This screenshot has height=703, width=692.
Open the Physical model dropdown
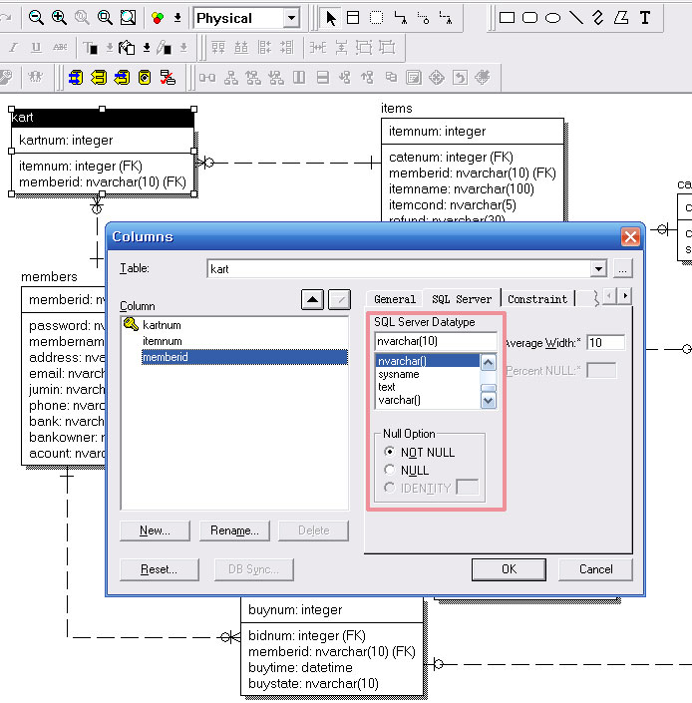pos(292,18)
